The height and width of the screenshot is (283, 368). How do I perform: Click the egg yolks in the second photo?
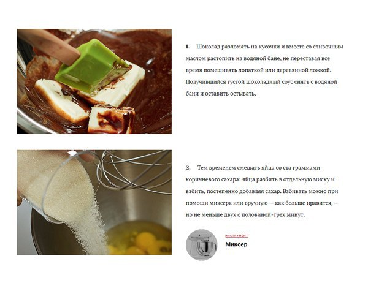tap(145, 243)
